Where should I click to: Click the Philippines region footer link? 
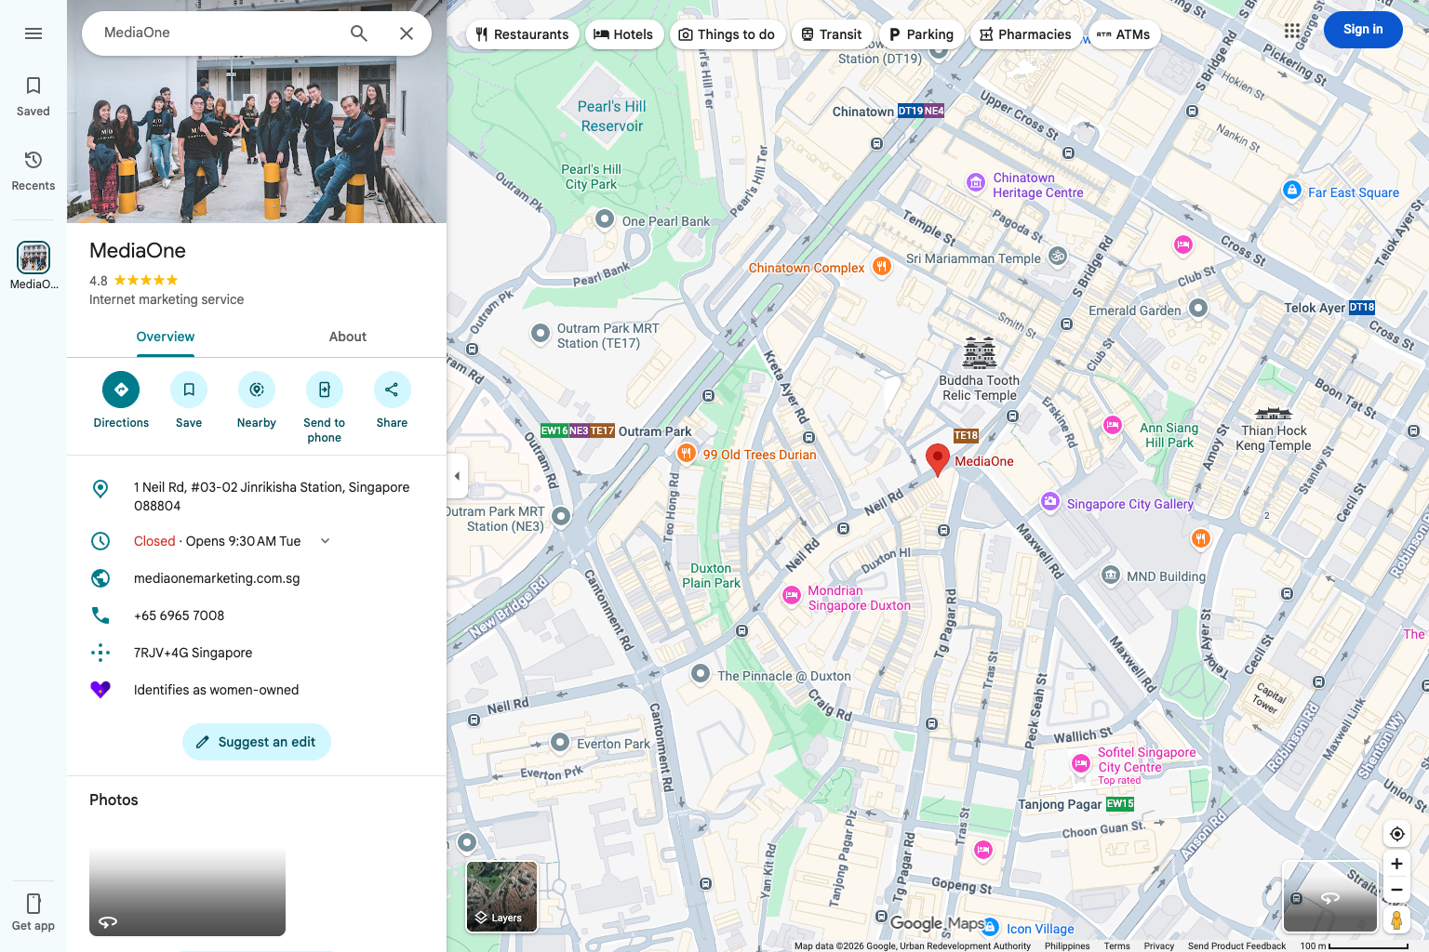pyautogui.click(x=1067, y=945)
